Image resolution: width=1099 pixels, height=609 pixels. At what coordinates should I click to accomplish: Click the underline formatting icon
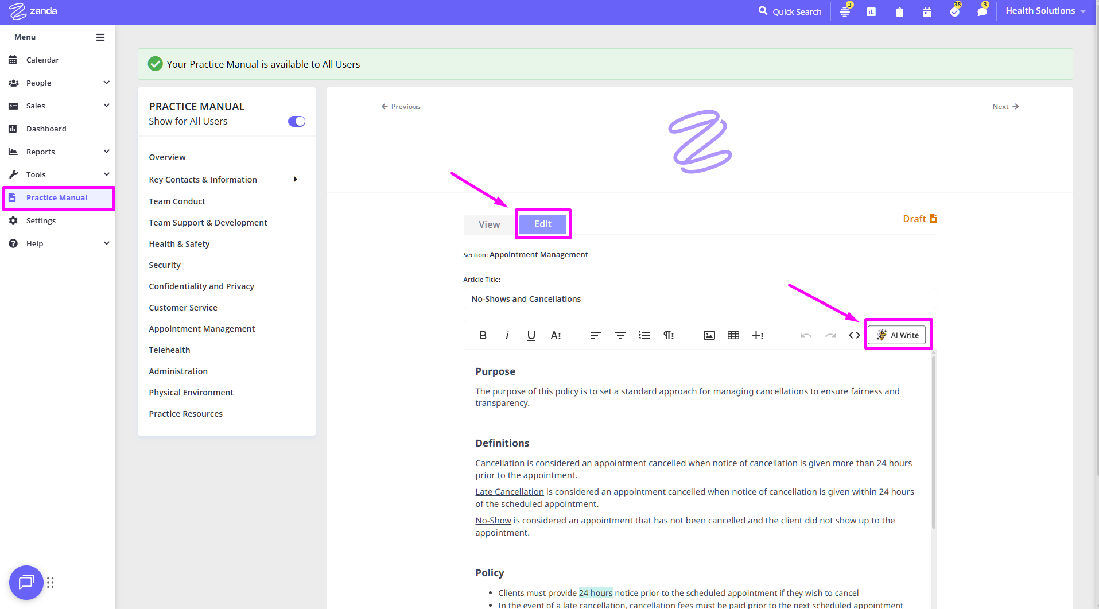531,335
